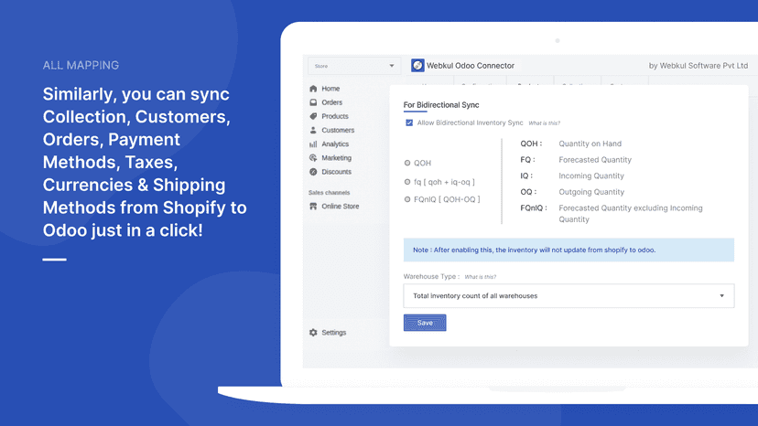Expand the Store selector dropdown

pos(354,66)
